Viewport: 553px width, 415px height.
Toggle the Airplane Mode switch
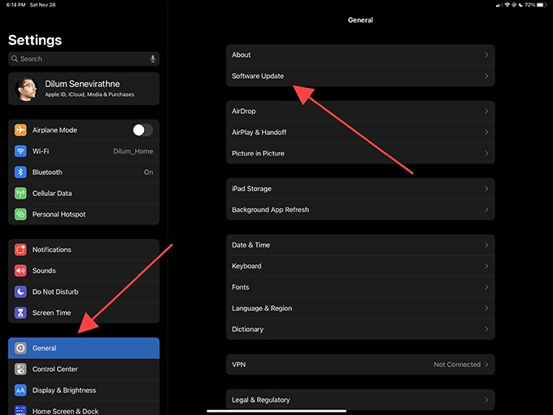pyautogui.click(x=143, y=130)
